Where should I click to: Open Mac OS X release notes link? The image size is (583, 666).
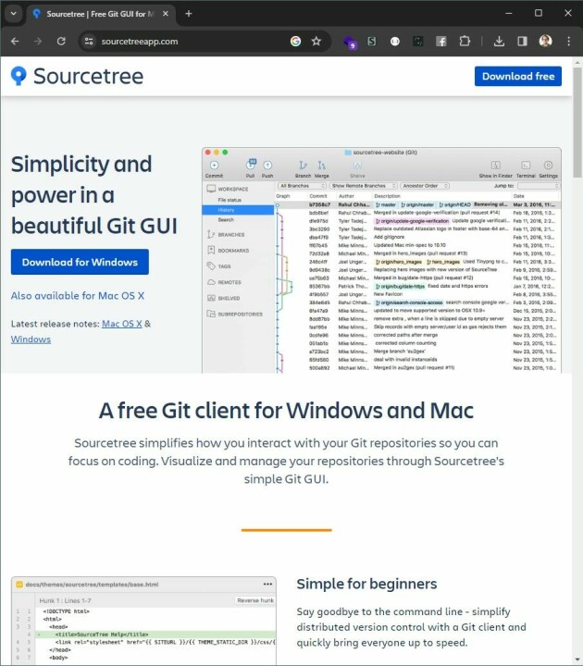122,324
